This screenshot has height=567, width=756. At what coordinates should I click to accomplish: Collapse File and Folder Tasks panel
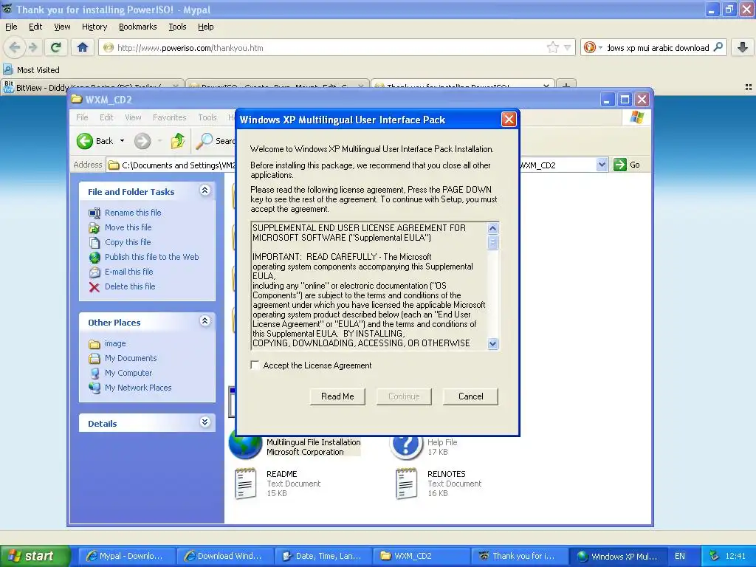point(205,190)
